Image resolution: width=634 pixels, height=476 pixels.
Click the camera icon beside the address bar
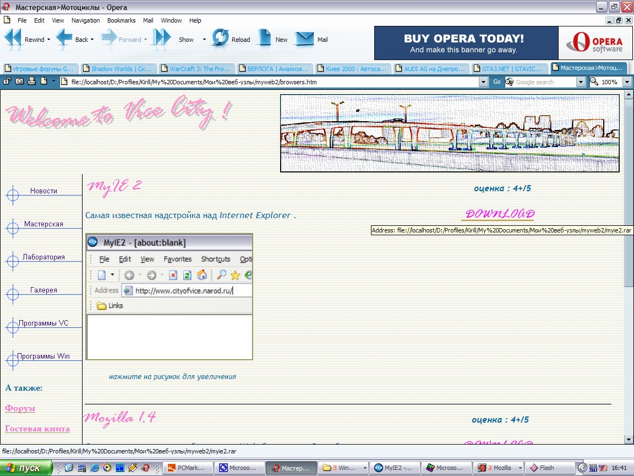19,82
